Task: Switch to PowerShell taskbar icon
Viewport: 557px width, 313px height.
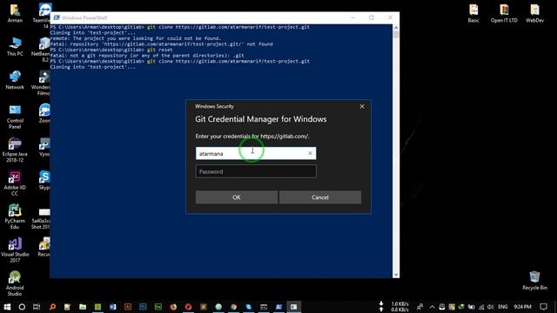Action: [x=278, y=307]
